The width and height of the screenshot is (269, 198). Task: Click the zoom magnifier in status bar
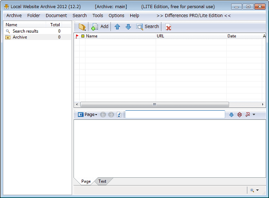252,190
